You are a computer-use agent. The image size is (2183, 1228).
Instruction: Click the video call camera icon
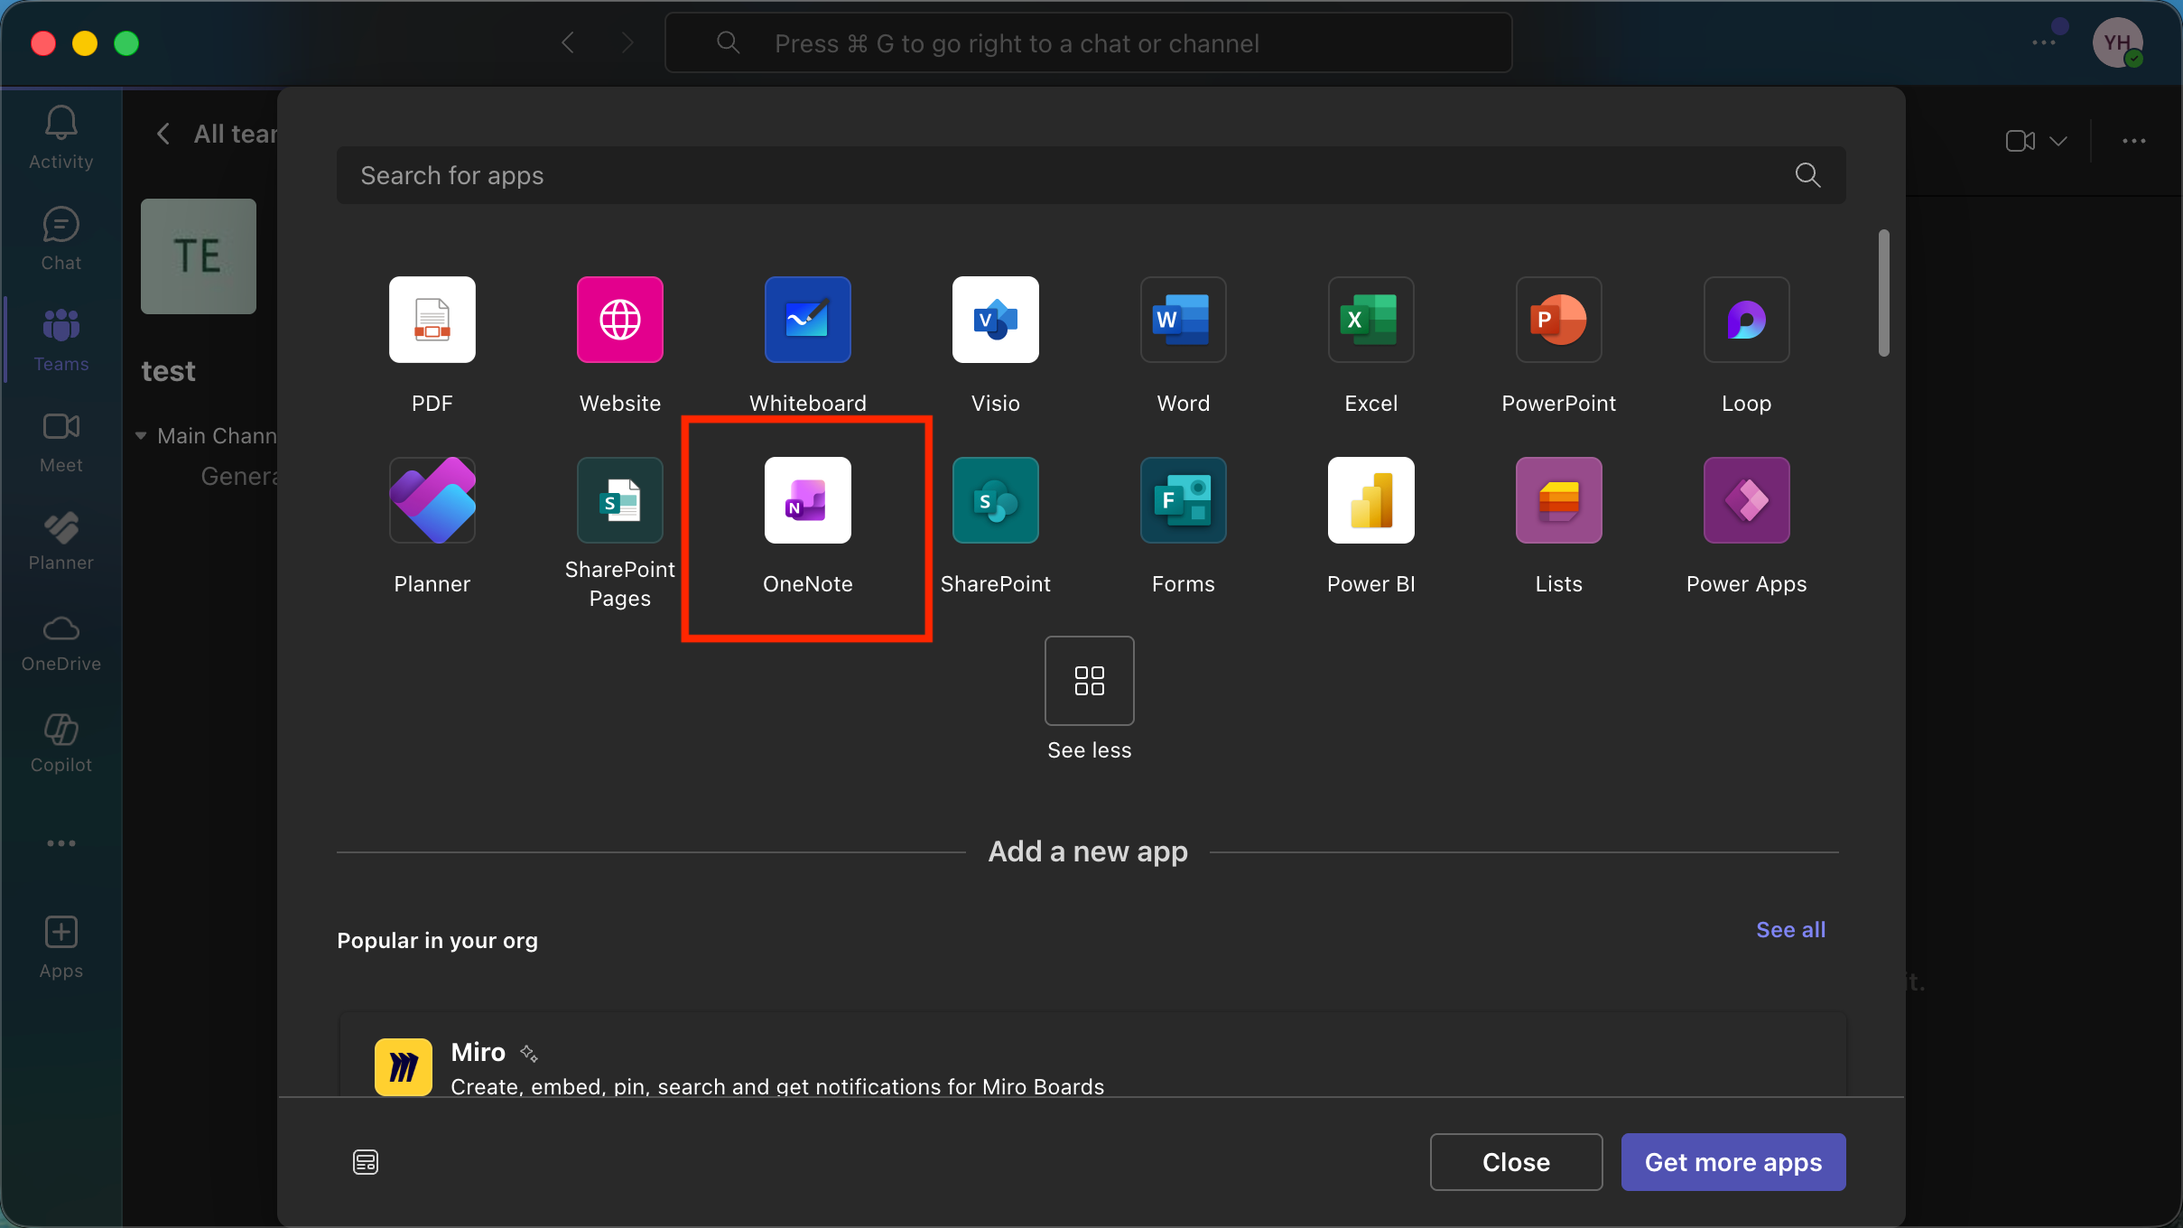click(2020, 141)
